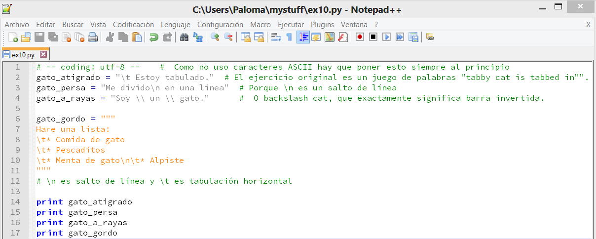Select the ex10.py document tab

[23, 54]
